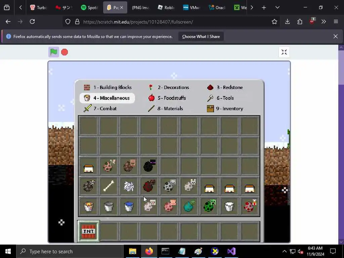Open tracking protection shield panel
This screenshot has height=258, width=344.
point(68,22)
